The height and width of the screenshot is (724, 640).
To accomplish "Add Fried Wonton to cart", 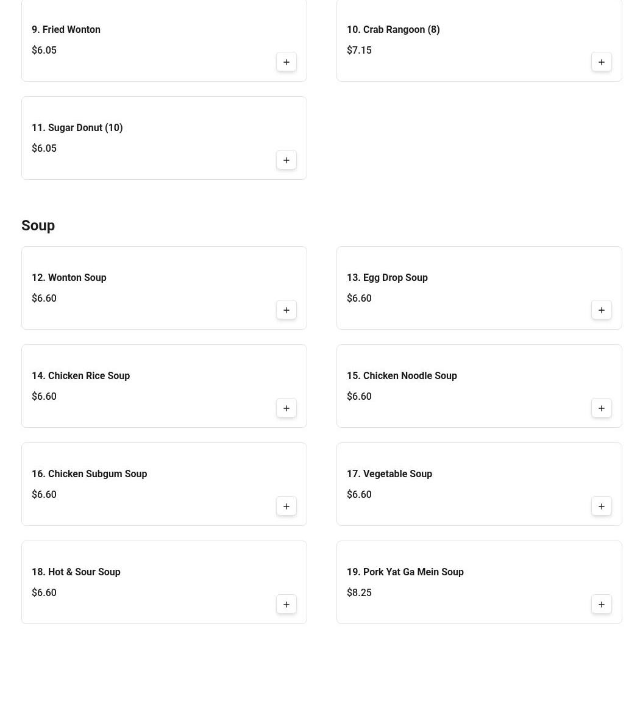I will point(286,62).
